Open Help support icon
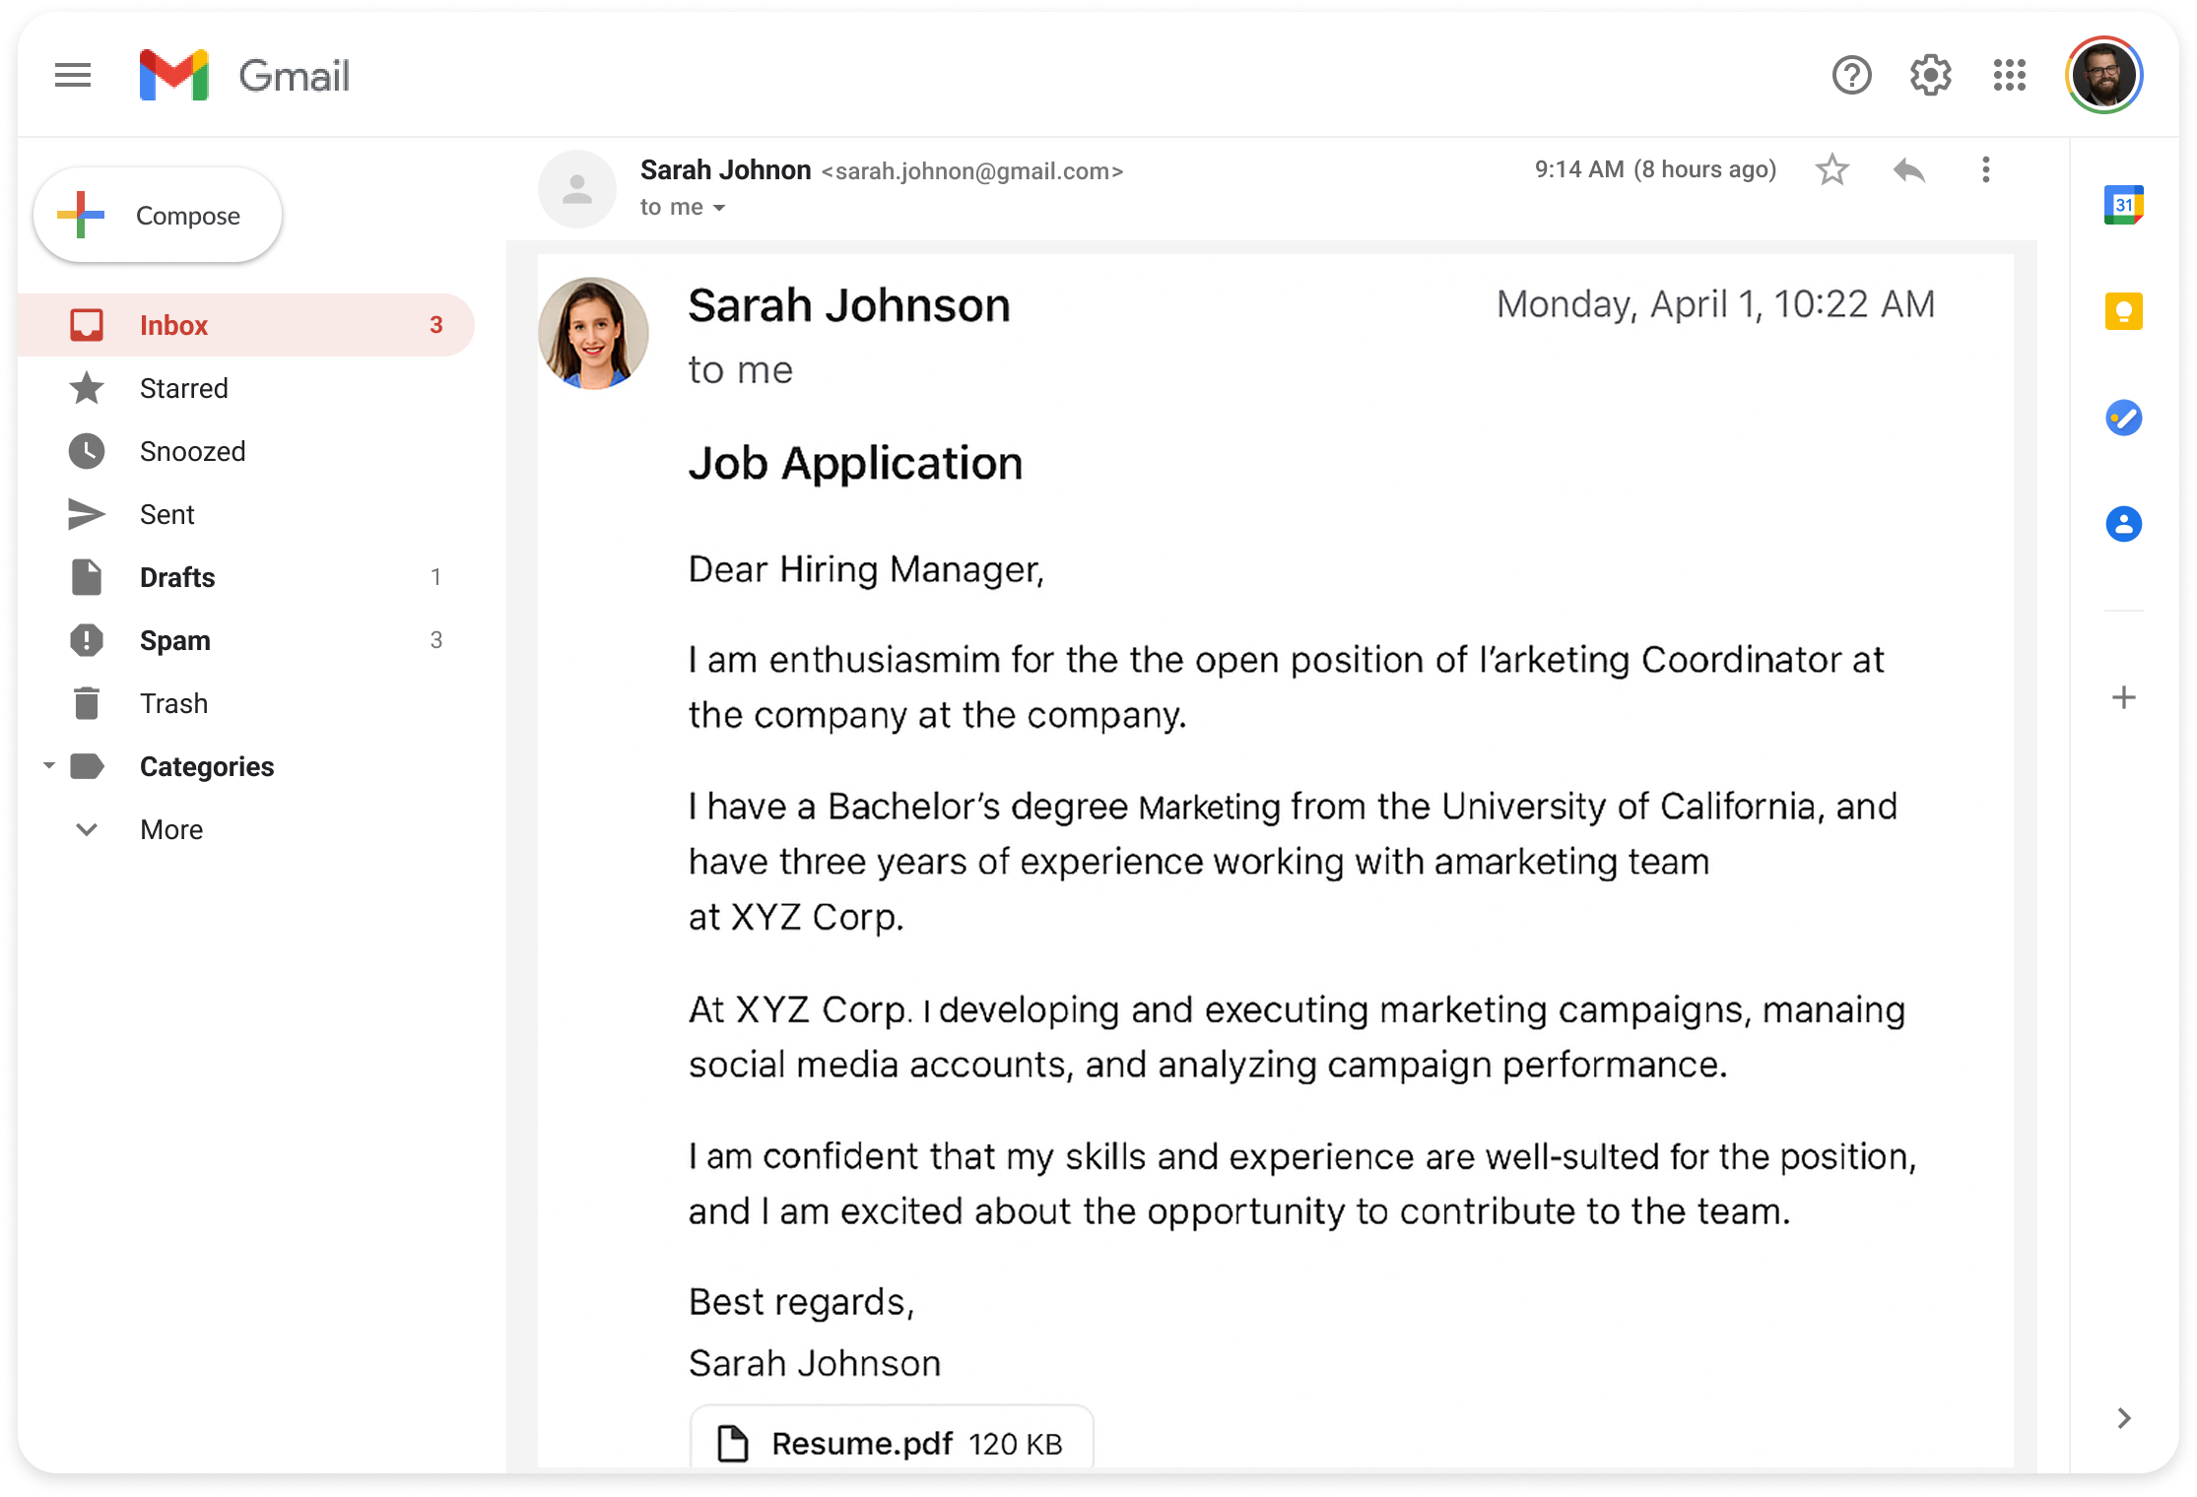 [x=1851, y=75]
